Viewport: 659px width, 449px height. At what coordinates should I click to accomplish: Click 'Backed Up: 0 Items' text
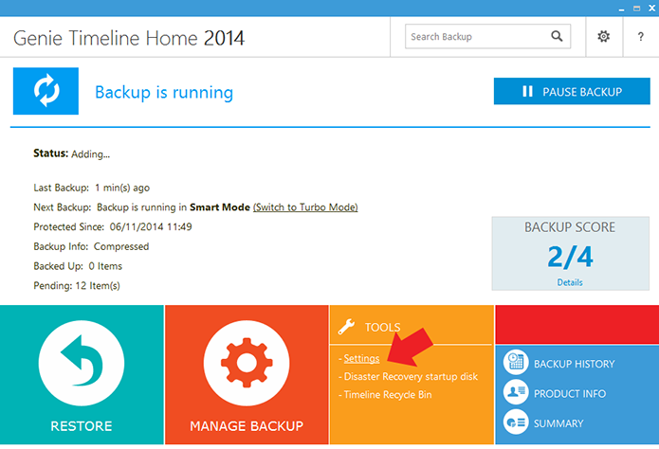tap(78, 266)
